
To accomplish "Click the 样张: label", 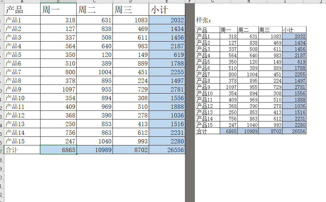I will point(204,20).
